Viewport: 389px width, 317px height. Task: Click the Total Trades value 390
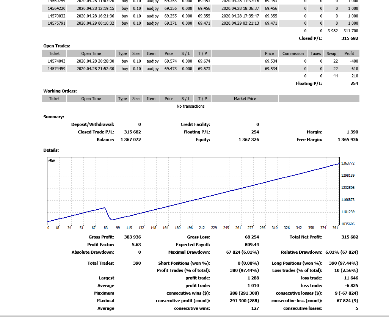pyautogui.click(x=137, y=263)
